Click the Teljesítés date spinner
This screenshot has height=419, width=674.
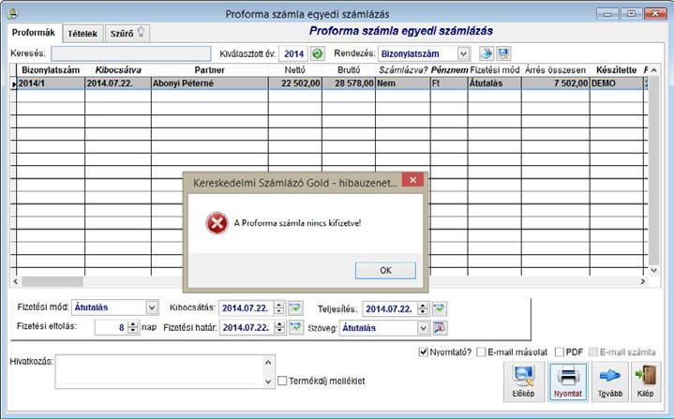[x=423, y=308]
